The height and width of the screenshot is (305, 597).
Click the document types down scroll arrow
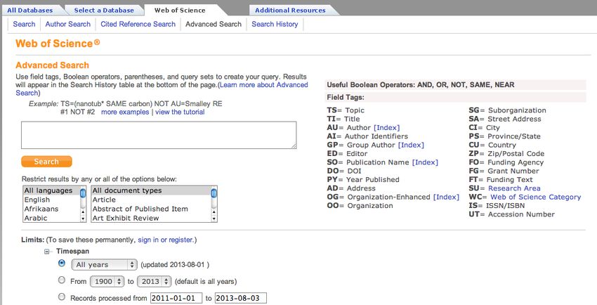point(214,219)
